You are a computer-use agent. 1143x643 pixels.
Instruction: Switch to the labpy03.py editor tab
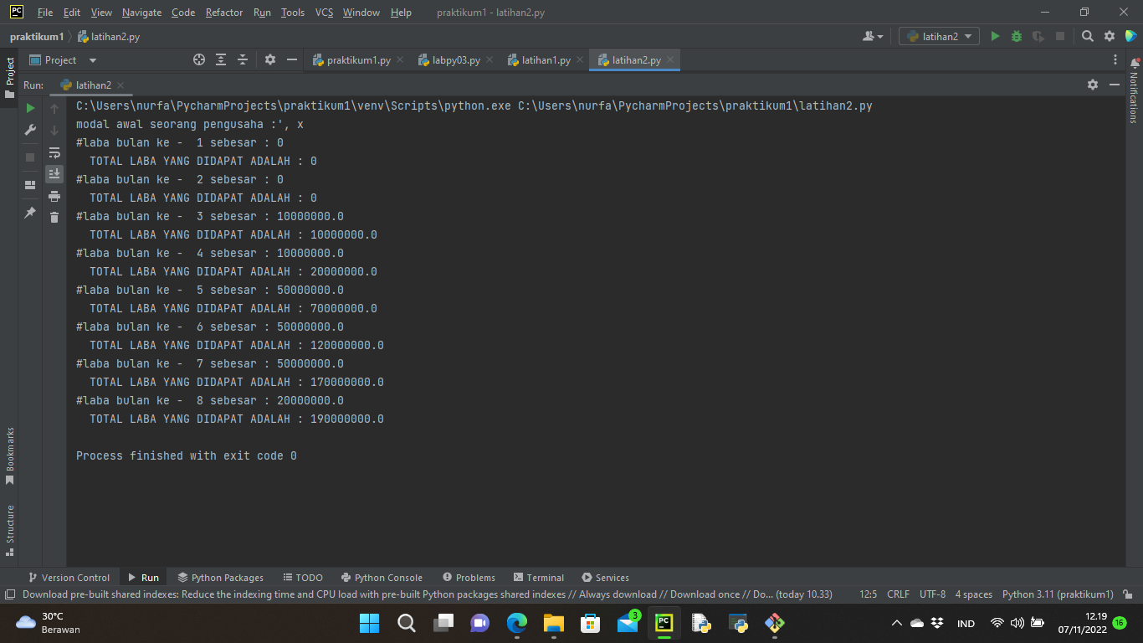pos(457,59)
